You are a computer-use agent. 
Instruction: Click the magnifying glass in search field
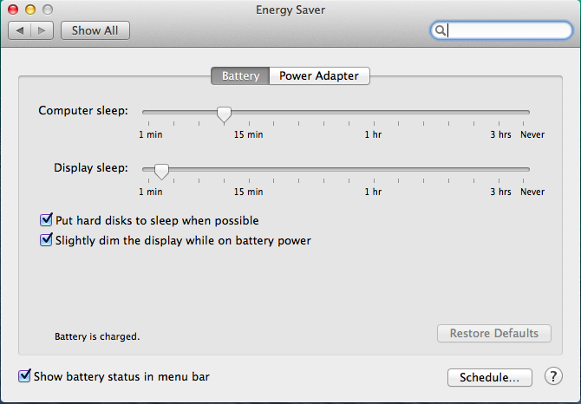coord(441,30)
